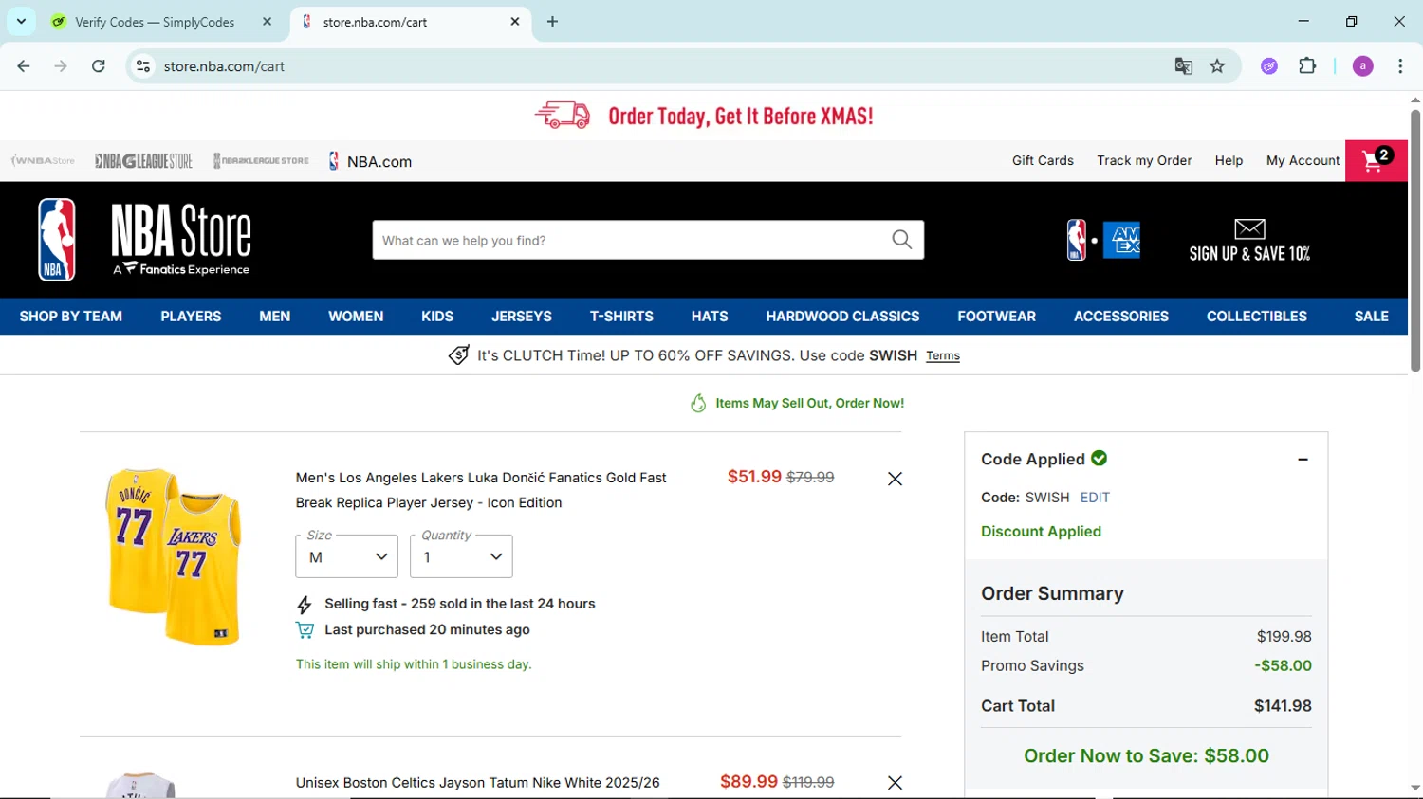The width and height of the screenshot is (1423, 799).
Task: Close the Verify Codes tab
Action: tap(267, 21)
